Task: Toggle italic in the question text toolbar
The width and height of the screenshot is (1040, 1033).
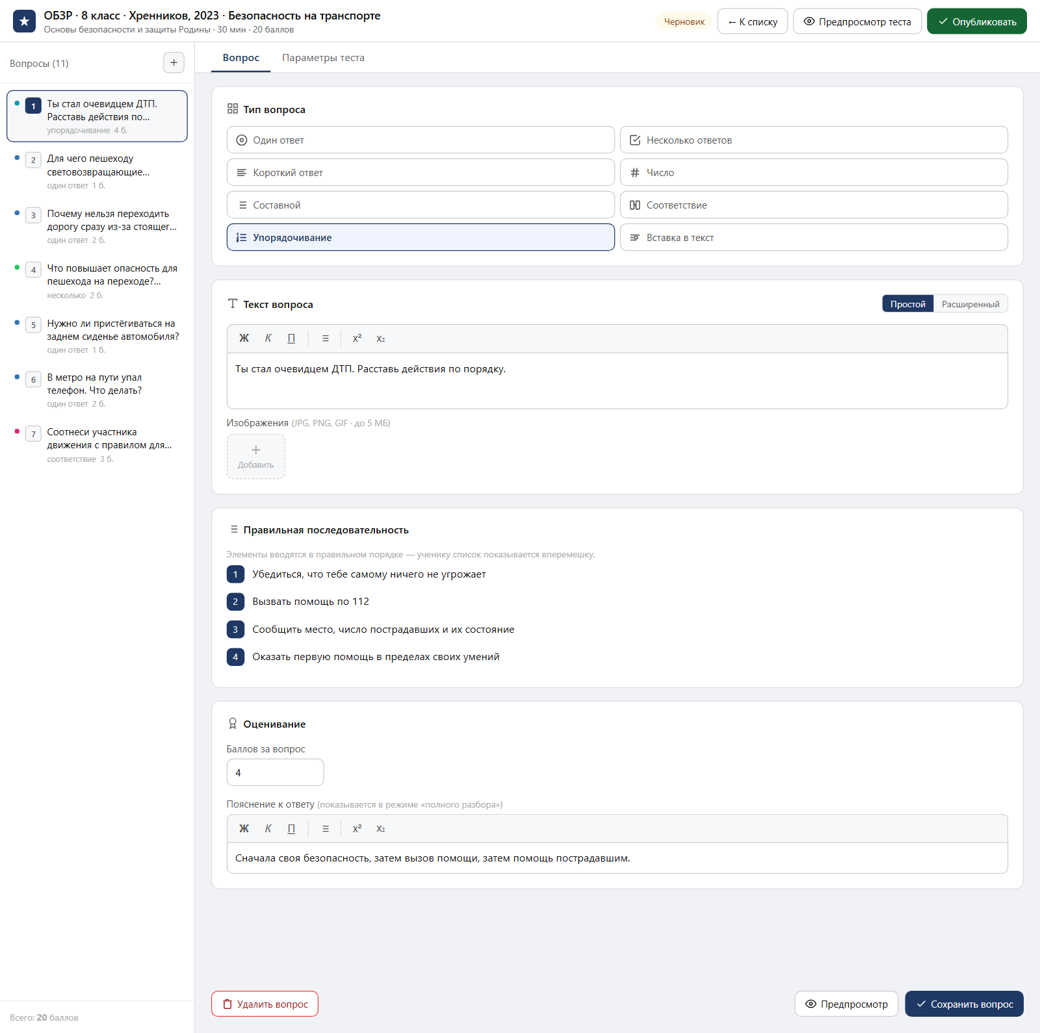Action: 268,338
